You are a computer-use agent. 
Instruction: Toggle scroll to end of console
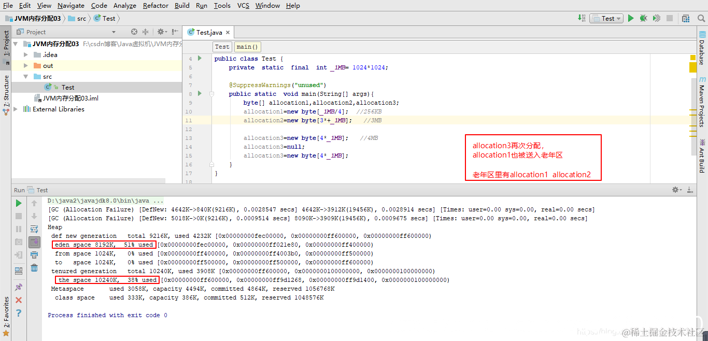(34, 242)
